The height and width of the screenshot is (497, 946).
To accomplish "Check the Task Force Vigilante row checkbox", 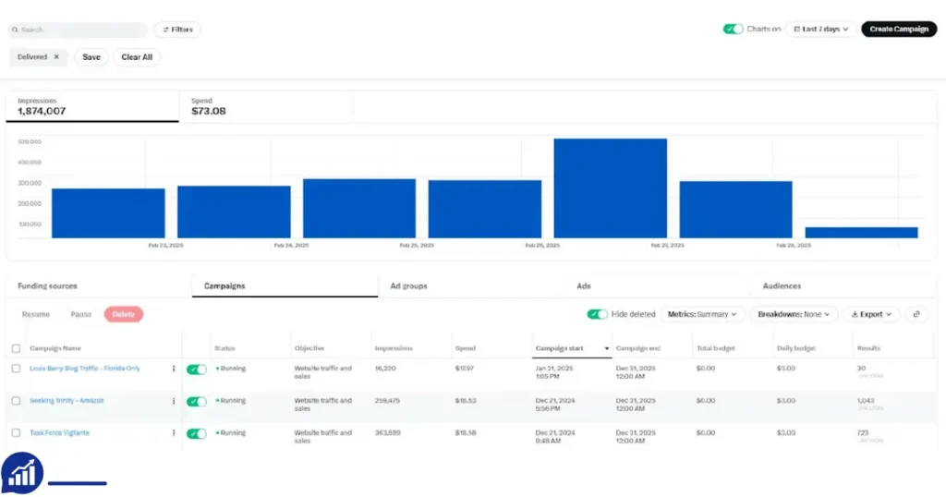I will [17, 433].
